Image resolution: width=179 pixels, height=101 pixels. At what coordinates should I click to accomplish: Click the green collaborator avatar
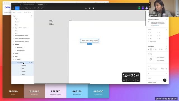[139, 8]
